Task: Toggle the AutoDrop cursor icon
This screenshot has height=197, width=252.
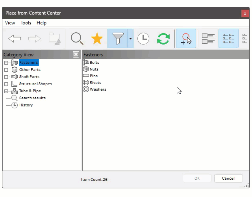Action: point(186,39)
